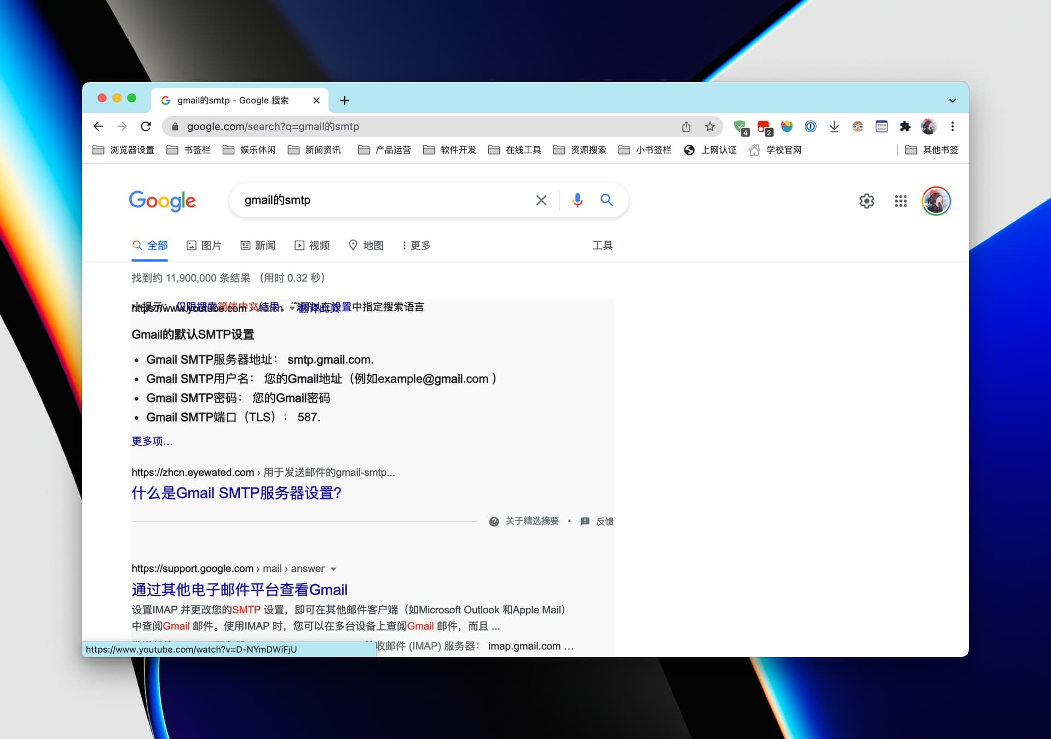Clear the search box with X icon
1051x739 pixels.
[x=541, y=200]
